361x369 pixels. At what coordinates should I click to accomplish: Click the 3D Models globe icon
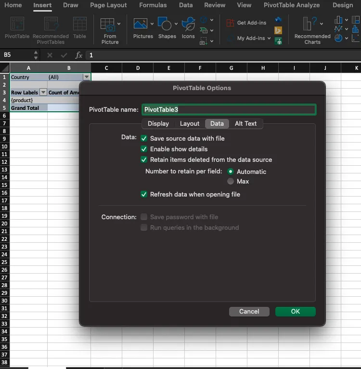204,20
